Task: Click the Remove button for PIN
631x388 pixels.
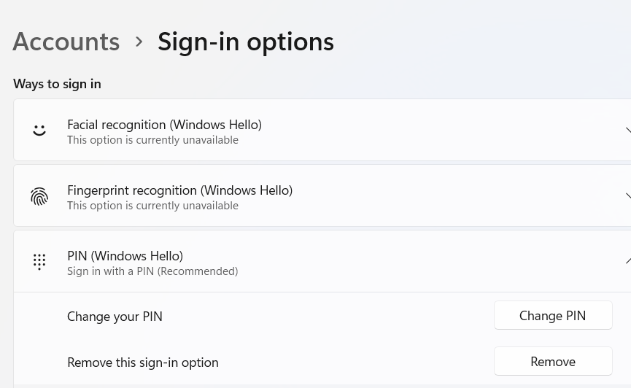Action: pyautogui.click(x=553, y=361)
